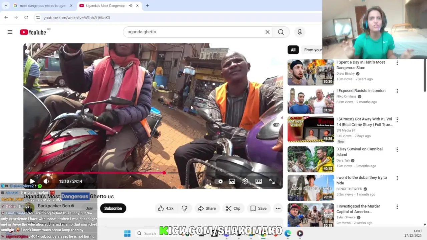Open 'I Spent a Day in Haiti's' thumbnail

pyautogui.click(x=311, y=72)
